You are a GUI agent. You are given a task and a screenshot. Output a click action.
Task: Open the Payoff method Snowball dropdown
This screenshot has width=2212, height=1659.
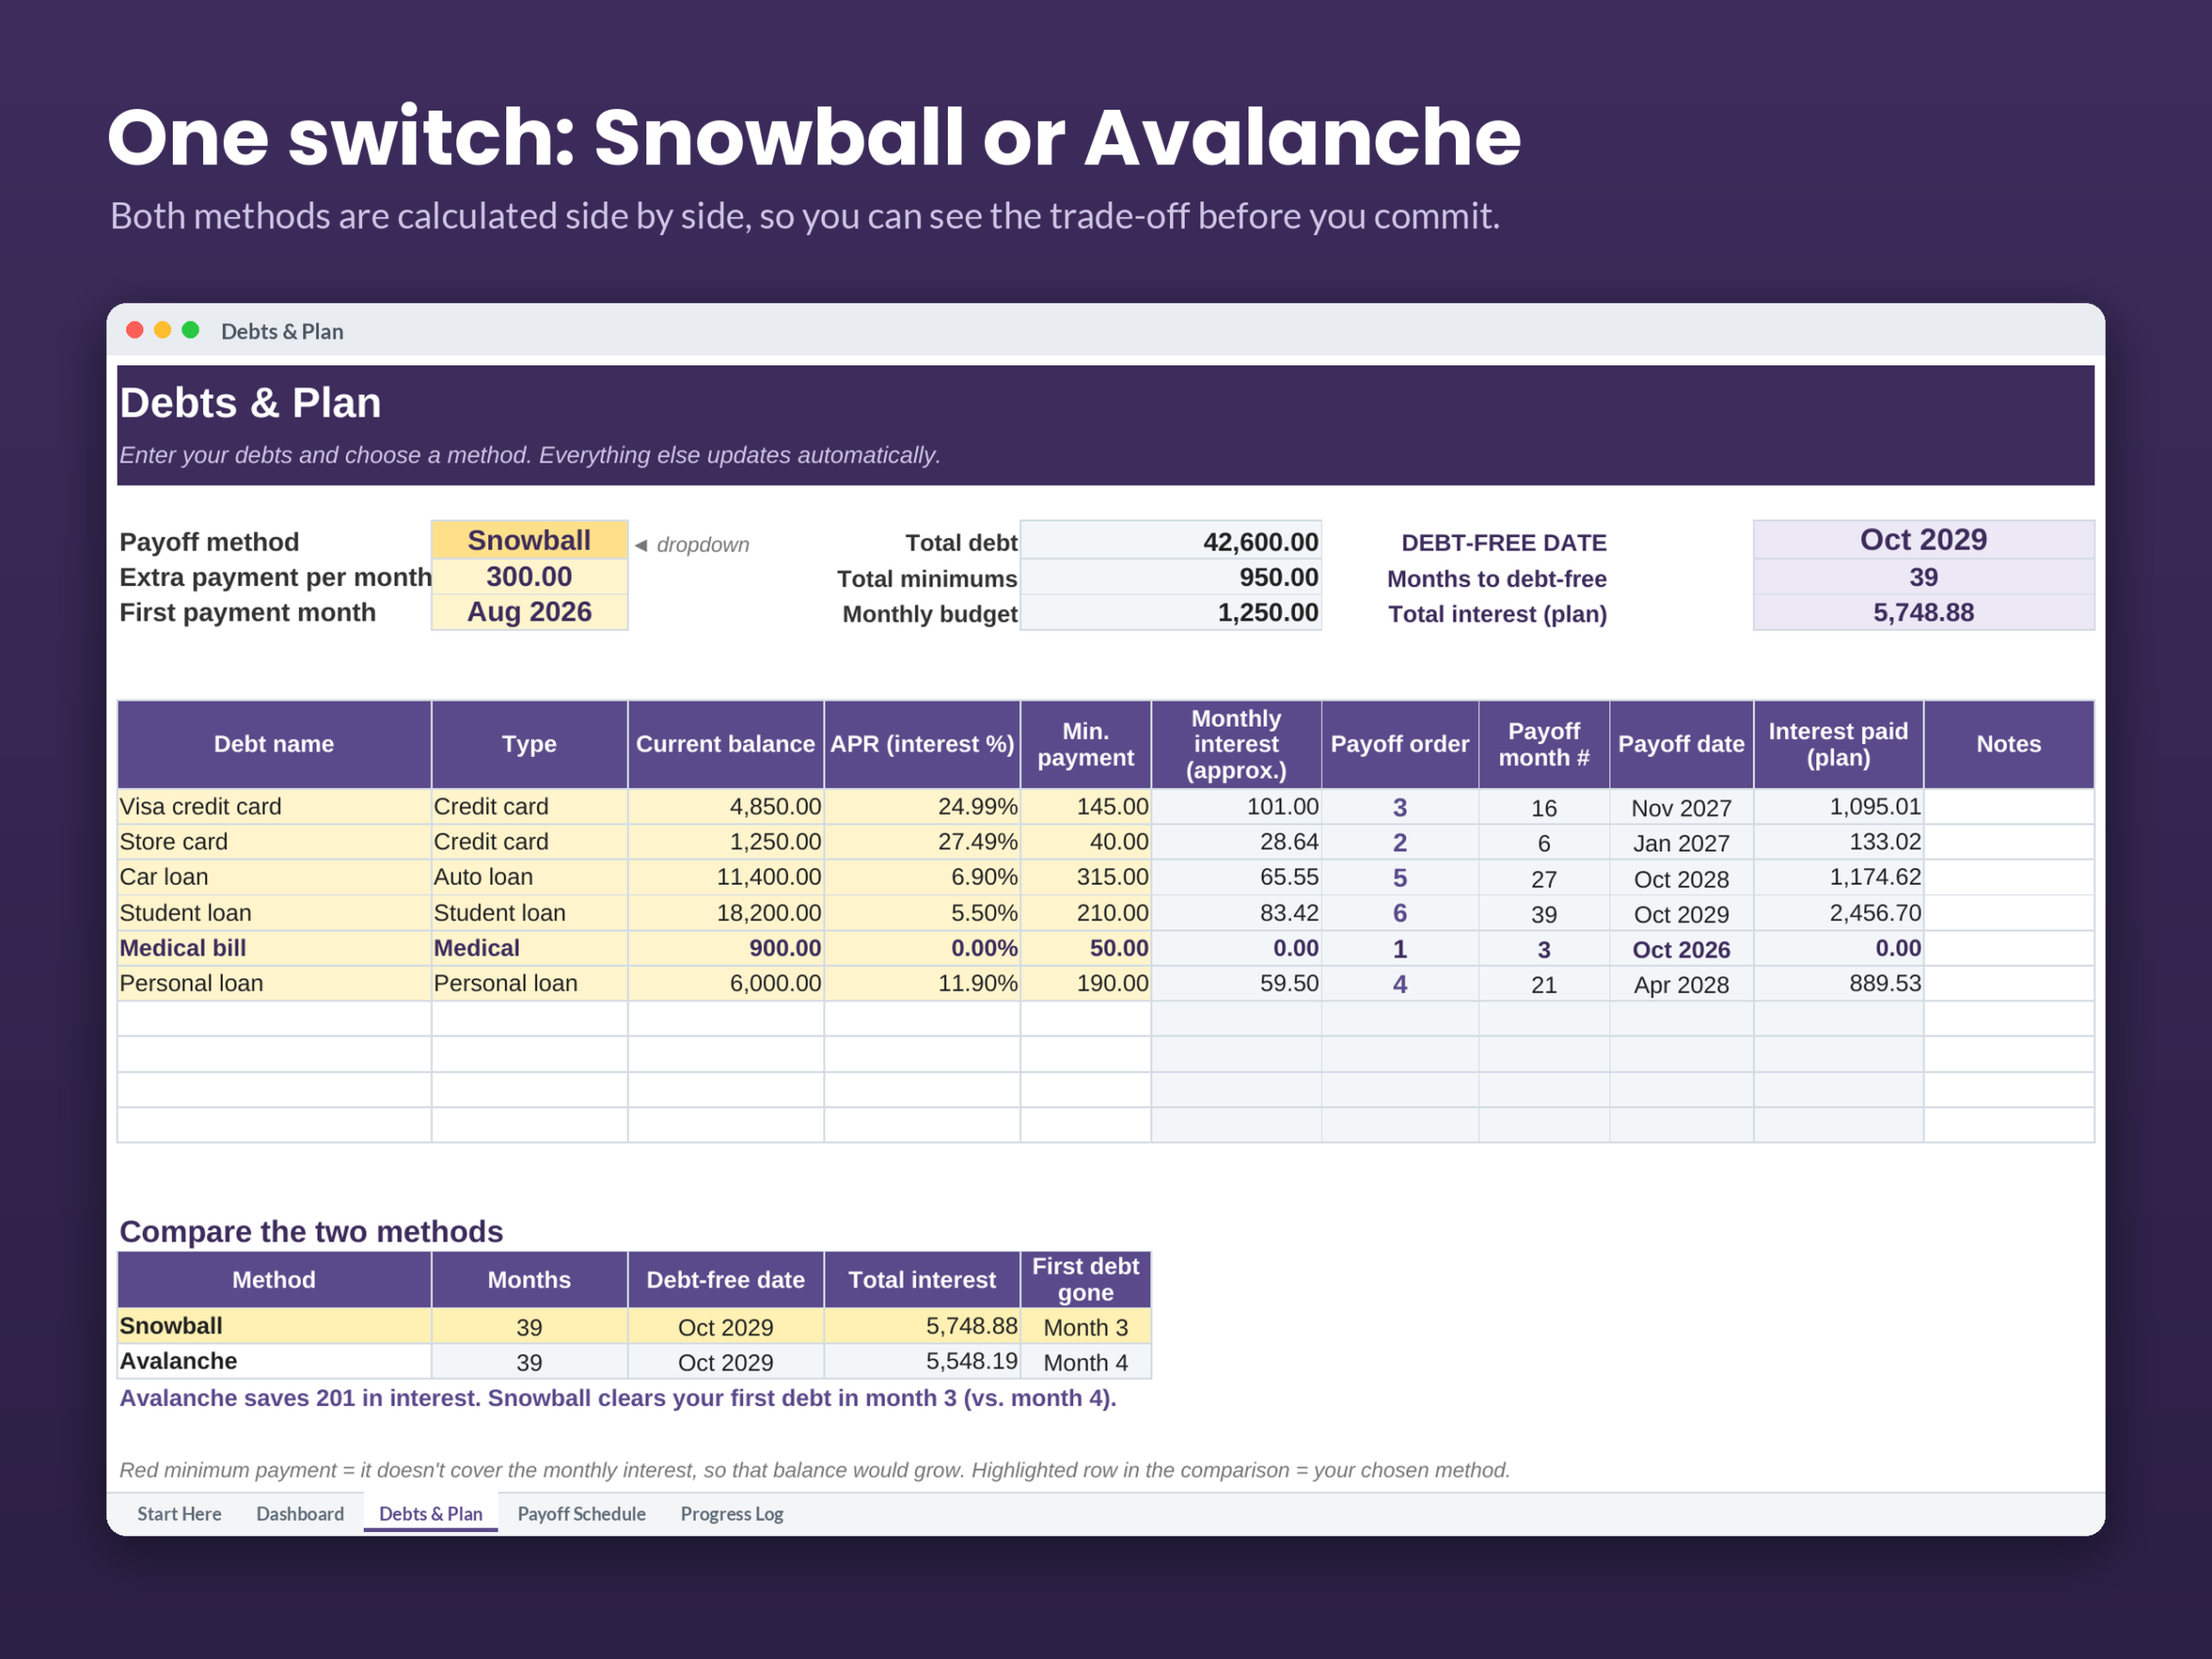[529, 540]
